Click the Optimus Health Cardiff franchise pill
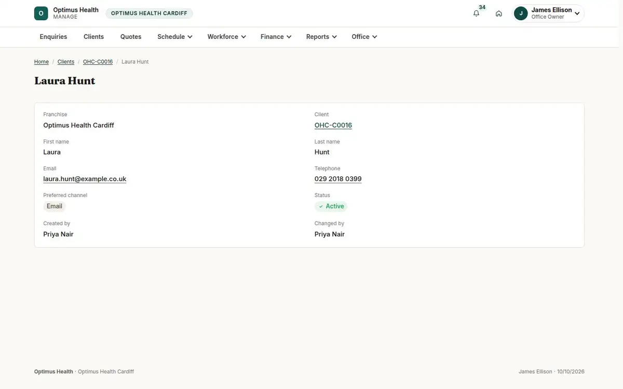The width and height of the screenshot is (623, 389). pyautogui.click(x=149, y=13)
